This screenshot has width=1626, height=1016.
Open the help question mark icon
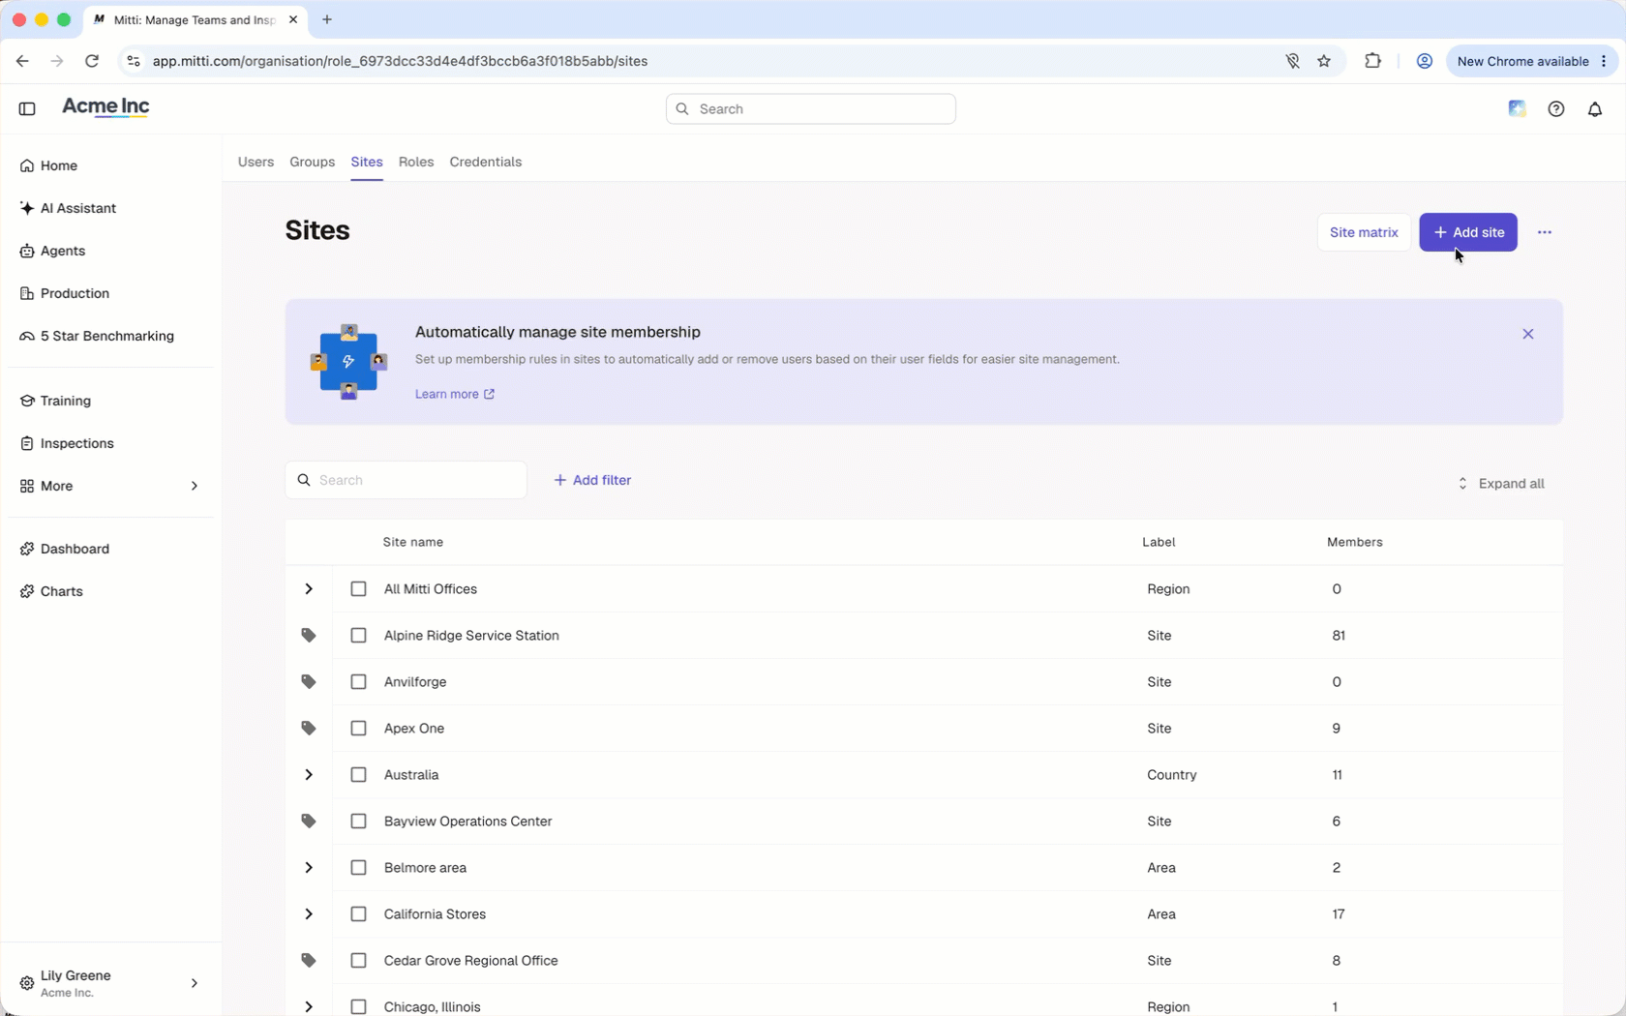(x=1556, y=109)
